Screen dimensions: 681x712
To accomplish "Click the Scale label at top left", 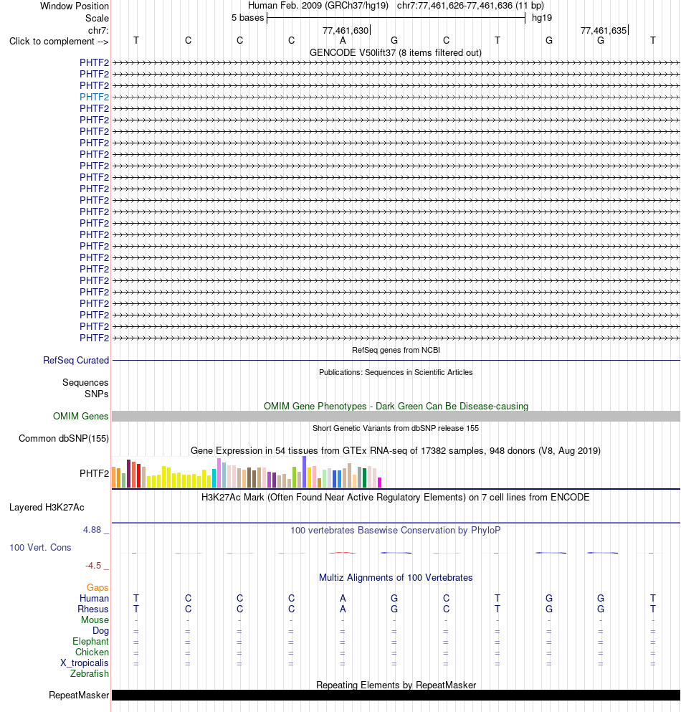I will [x=97, y=18].
